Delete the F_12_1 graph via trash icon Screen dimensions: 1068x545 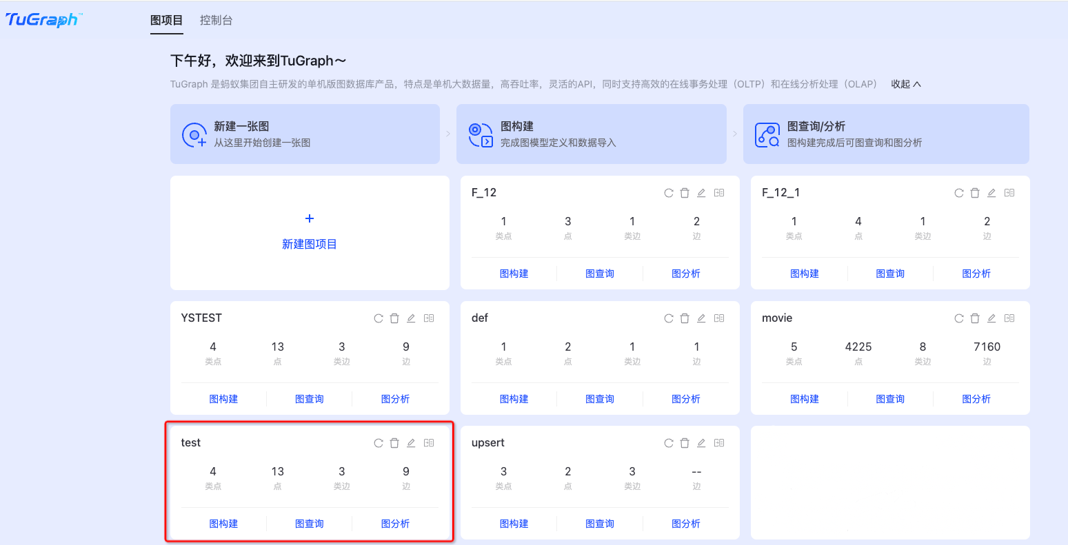tap(975, 193)
